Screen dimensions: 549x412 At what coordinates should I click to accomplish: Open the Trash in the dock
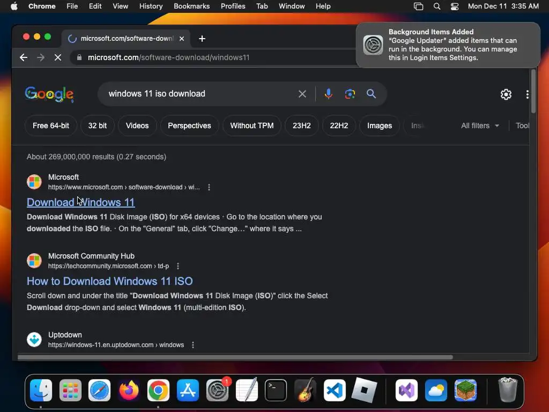(x=508, y=391)
